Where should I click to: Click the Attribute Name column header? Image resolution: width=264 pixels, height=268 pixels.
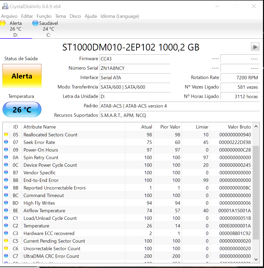[x=74, y=127]
